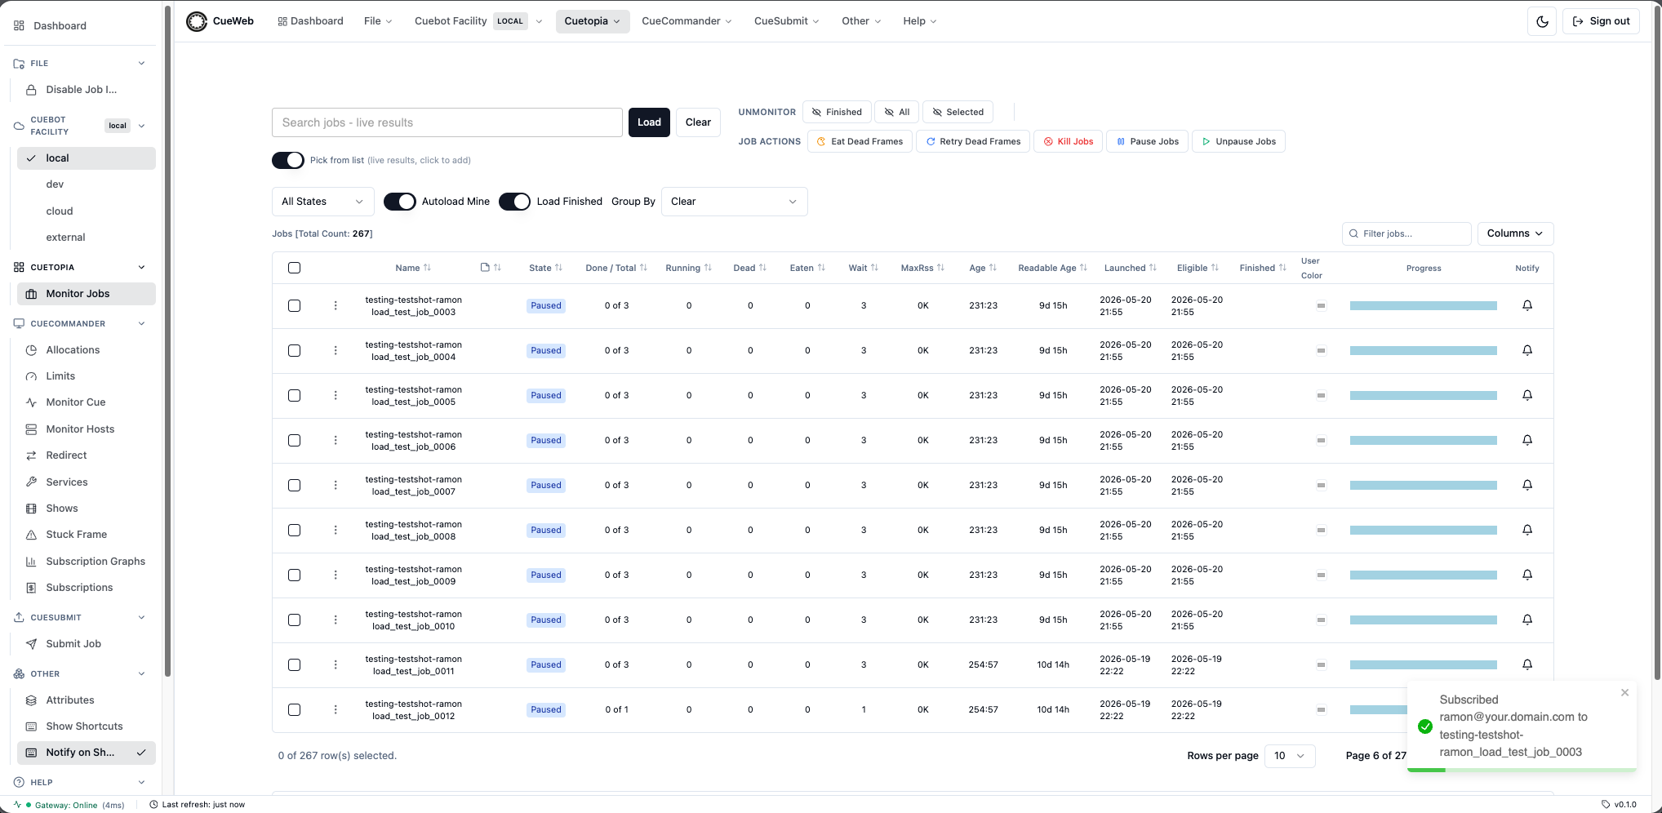Open the Other top menu
1662x813 pixels.
[861, 21]
